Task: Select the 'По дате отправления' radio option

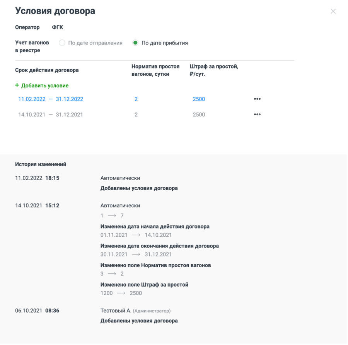Action: point(62,43)
